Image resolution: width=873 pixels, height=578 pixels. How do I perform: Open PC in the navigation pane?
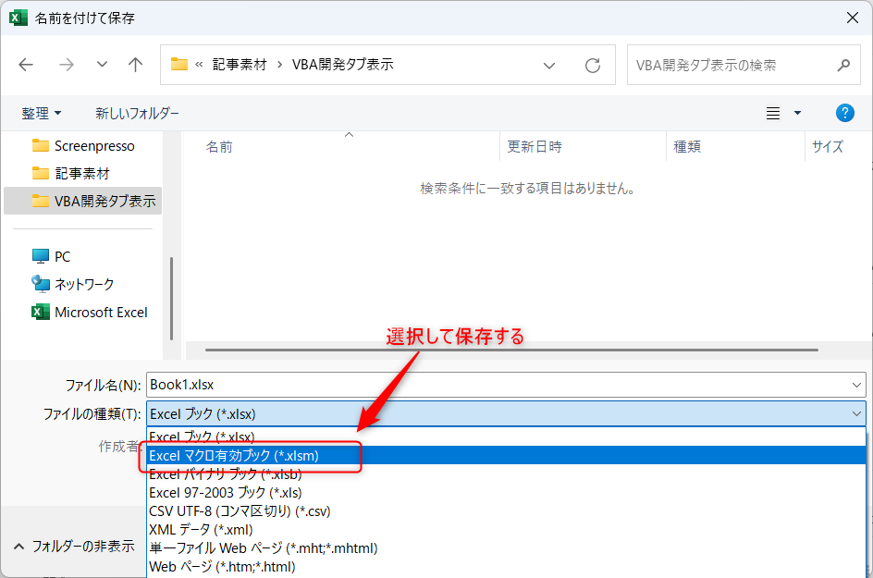click(x=51, y=257)
